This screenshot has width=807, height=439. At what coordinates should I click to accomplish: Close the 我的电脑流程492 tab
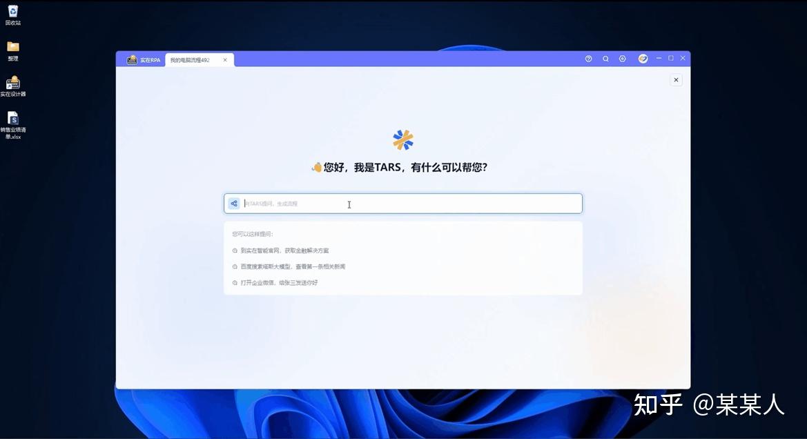pyautogui.click(x=224, y=59)
